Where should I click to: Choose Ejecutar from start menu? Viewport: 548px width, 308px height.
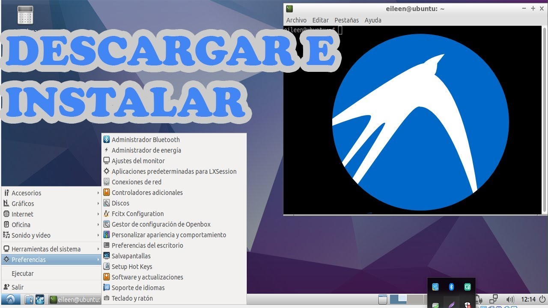click(x=51, y=273)
